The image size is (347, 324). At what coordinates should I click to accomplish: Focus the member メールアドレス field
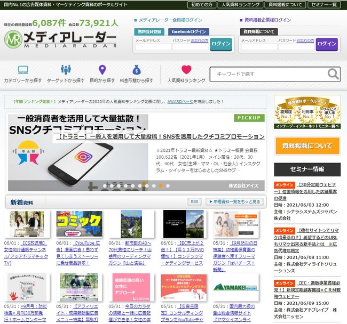click(153, 47)
